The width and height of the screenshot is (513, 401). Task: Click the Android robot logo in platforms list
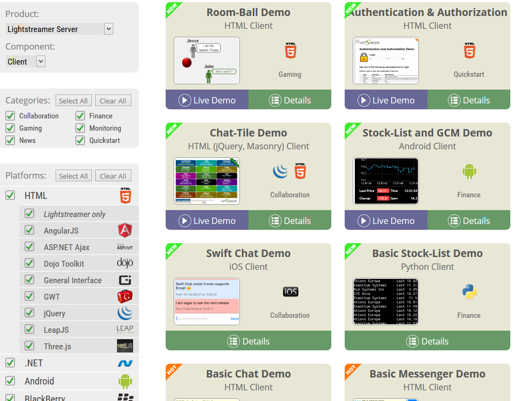pos(125,381)
